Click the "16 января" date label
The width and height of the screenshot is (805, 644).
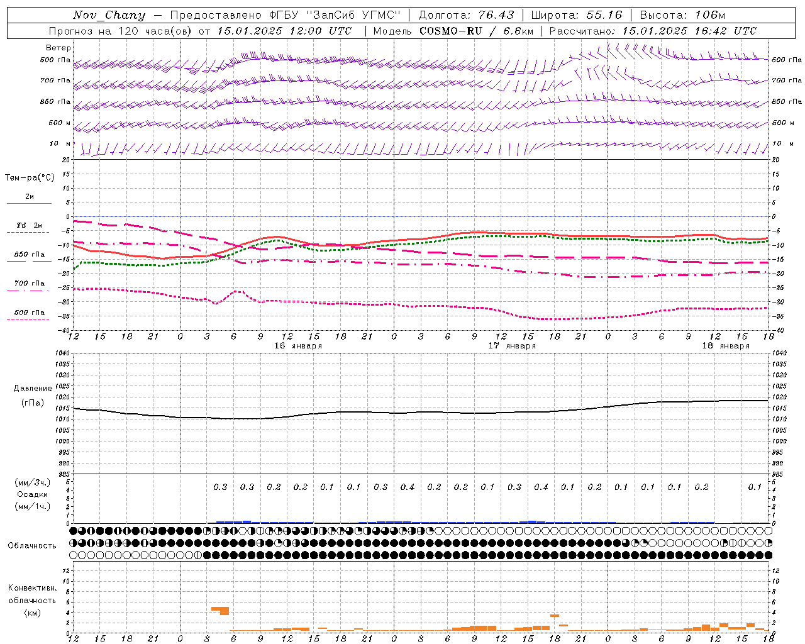tap(298, 345)
